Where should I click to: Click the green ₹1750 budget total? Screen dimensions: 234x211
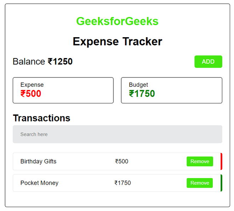[x=142, y=94]
